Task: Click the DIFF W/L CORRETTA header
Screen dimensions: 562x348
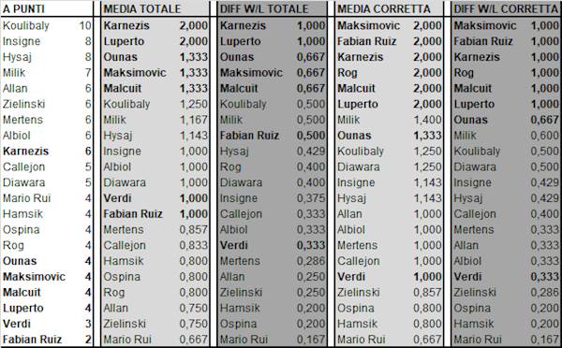Action: tap(506, 9)
